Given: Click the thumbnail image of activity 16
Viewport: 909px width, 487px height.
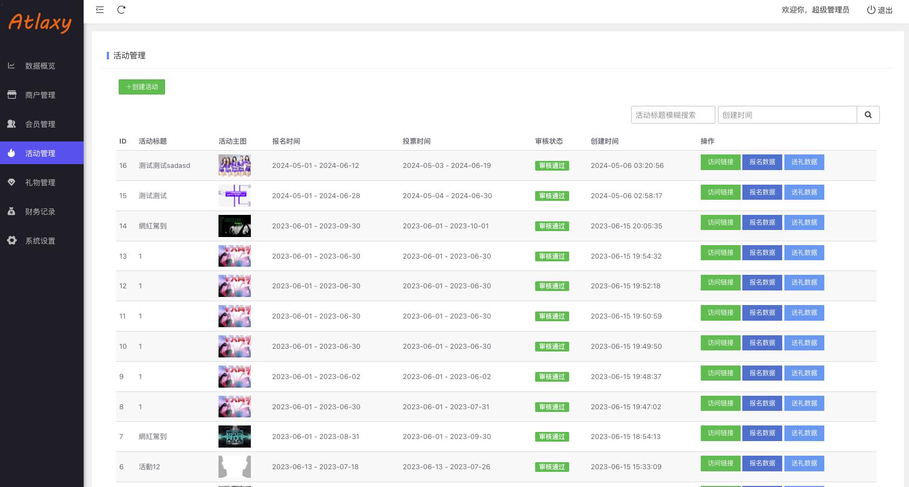Looking at the screenshot, I should 234,165.
